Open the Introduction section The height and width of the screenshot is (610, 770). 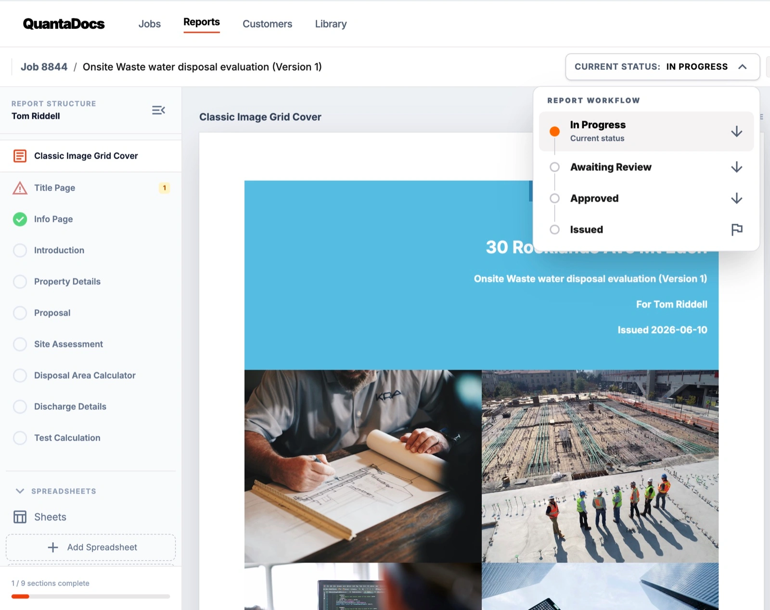(90, 250)
